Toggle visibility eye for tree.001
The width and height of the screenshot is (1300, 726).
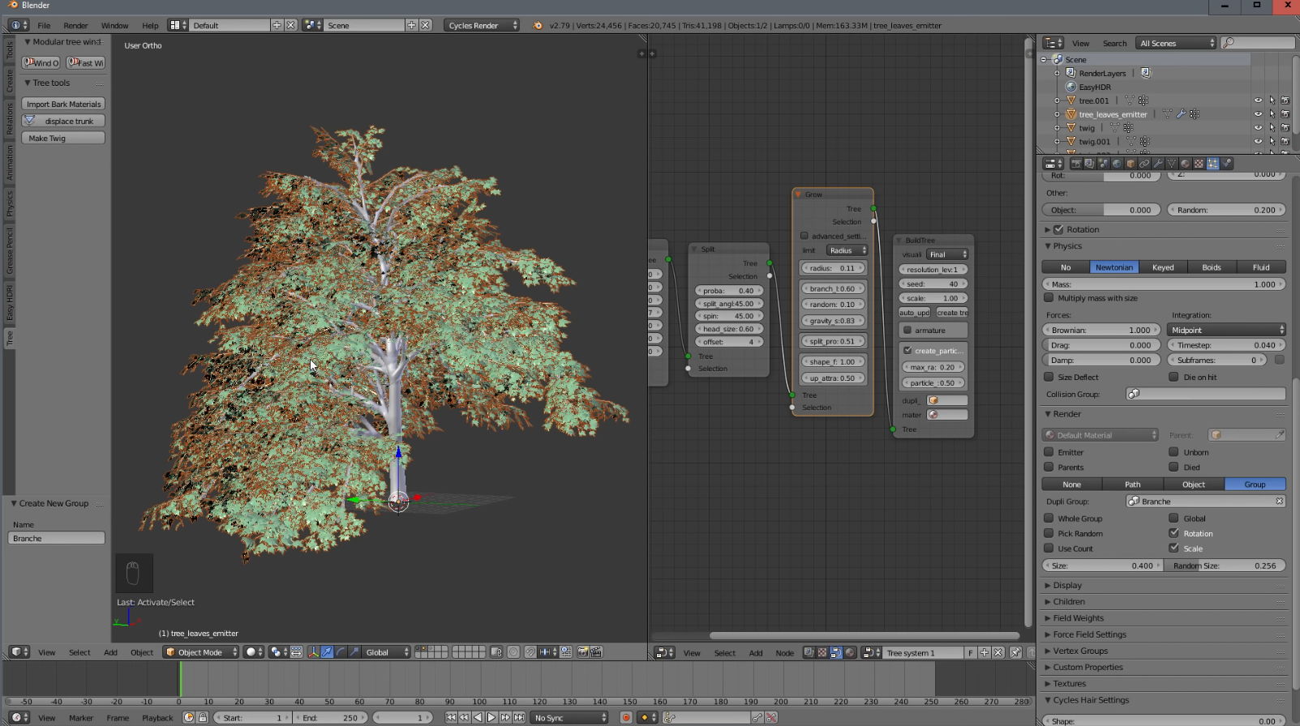click(1258, 100)
